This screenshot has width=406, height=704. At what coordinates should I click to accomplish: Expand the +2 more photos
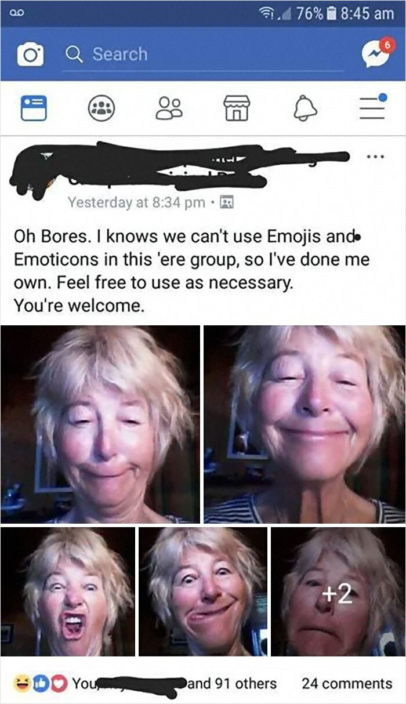coord(338,591)
